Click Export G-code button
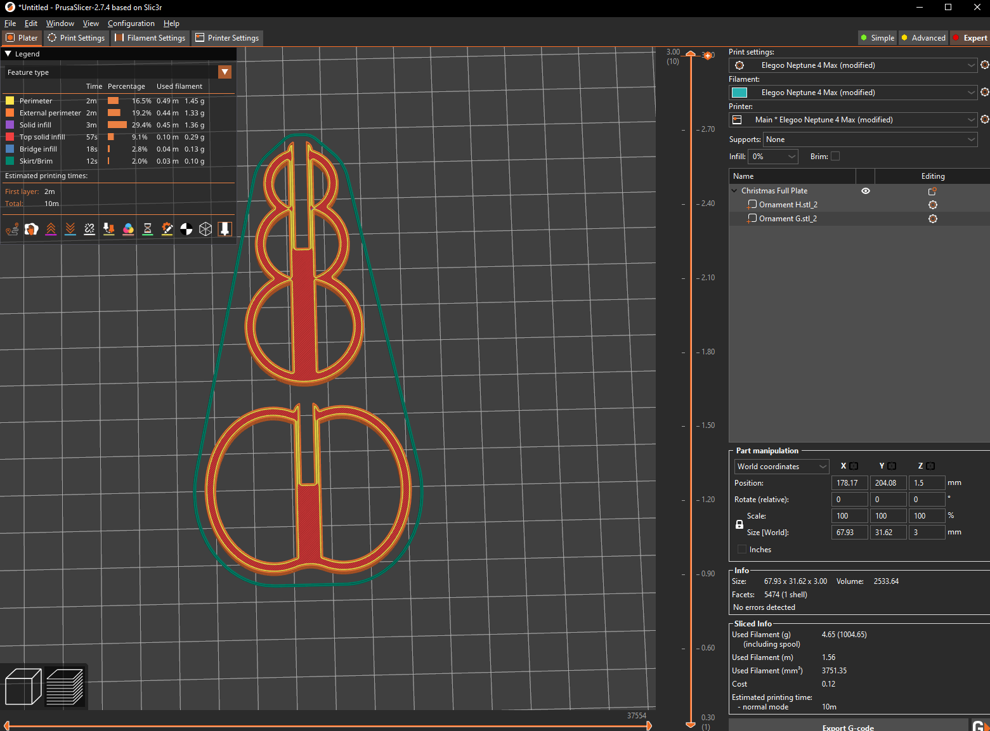 849,727
